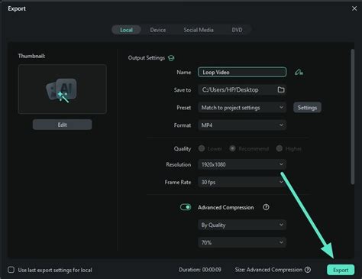The image size is (362, 279).
Task: Open the By Quality compression dropdown
Action: tap(242, 225)
